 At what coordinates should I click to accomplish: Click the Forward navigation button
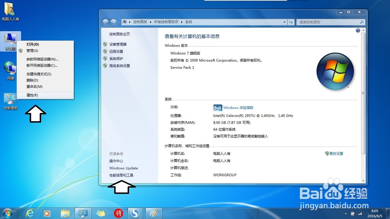click(113, 22)
